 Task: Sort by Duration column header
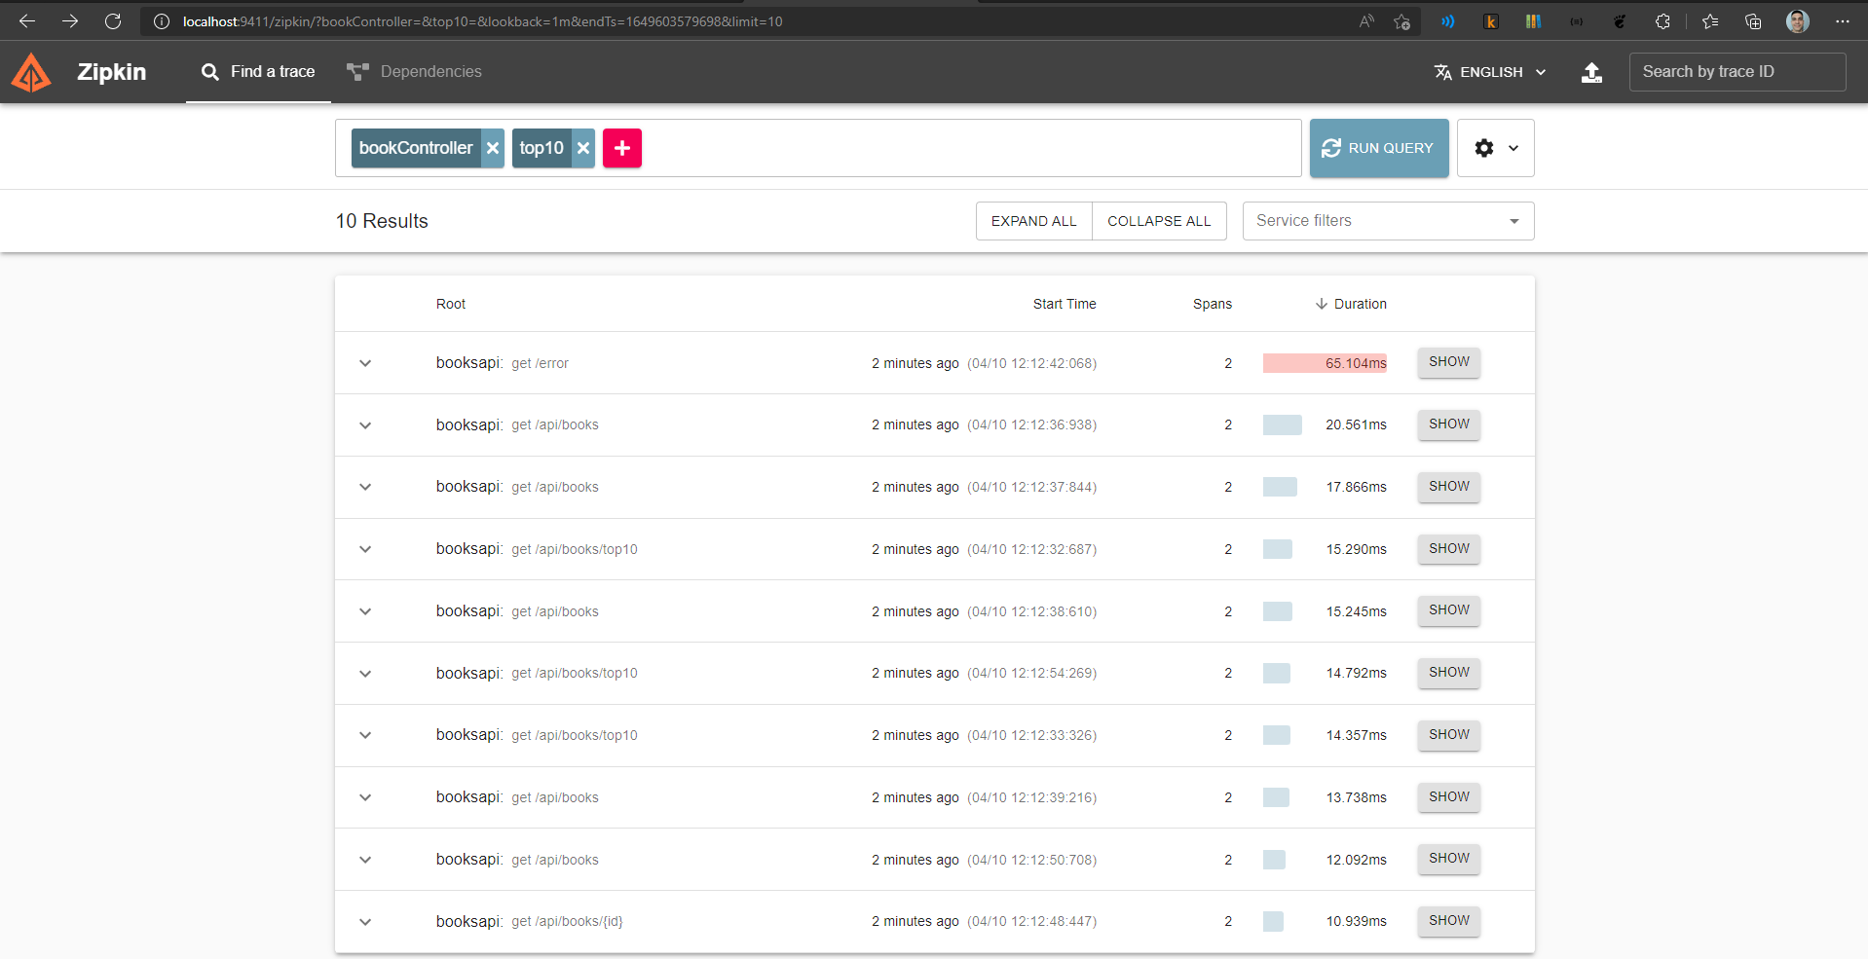[1351, 304]
